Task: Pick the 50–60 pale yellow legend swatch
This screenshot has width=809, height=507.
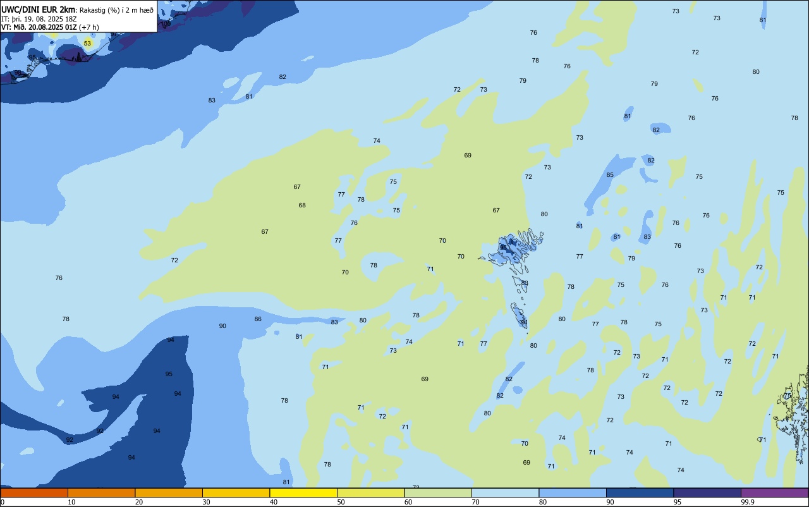Action: pyautogui.click(x=370, y=492)
